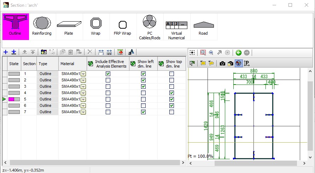The width and height of the screenshot is (315, 173).
Task: Open material dropdown for section 2
Action: pos(83,80)
